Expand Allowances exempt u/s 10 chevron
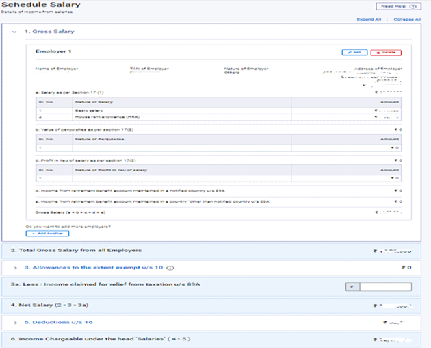Image resolution: width=431 pixels, height=348 pixels. tap(15, 267)
